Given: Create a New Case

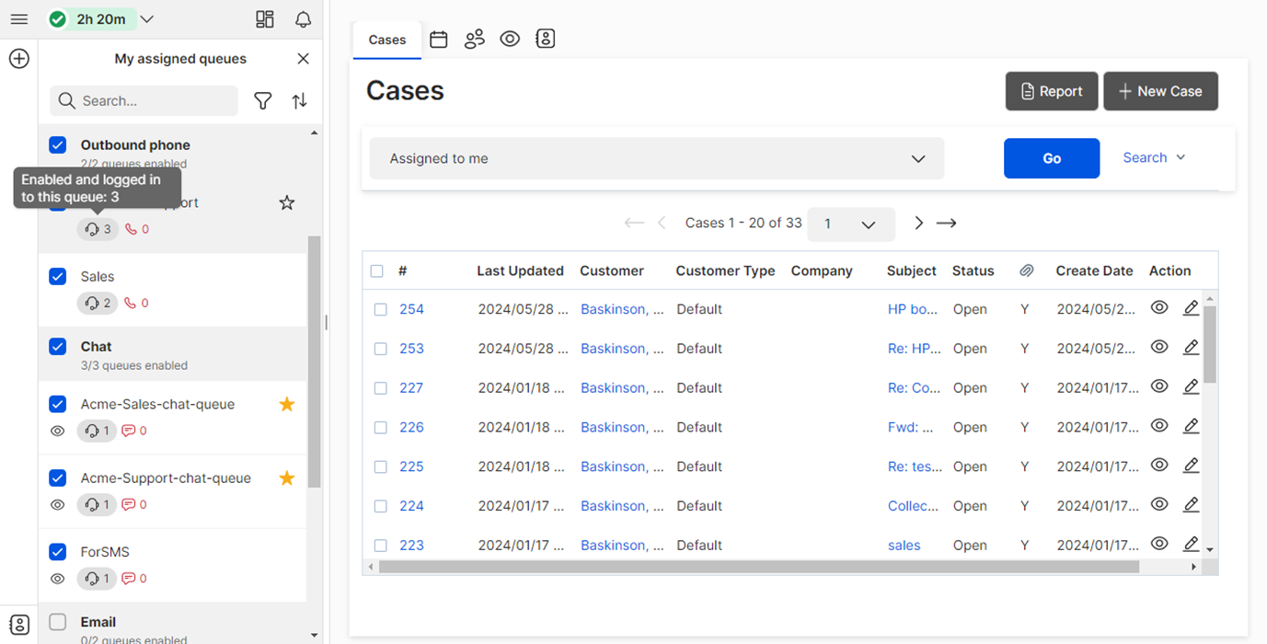Looking at the screenshot, I should coord(1161,91).
